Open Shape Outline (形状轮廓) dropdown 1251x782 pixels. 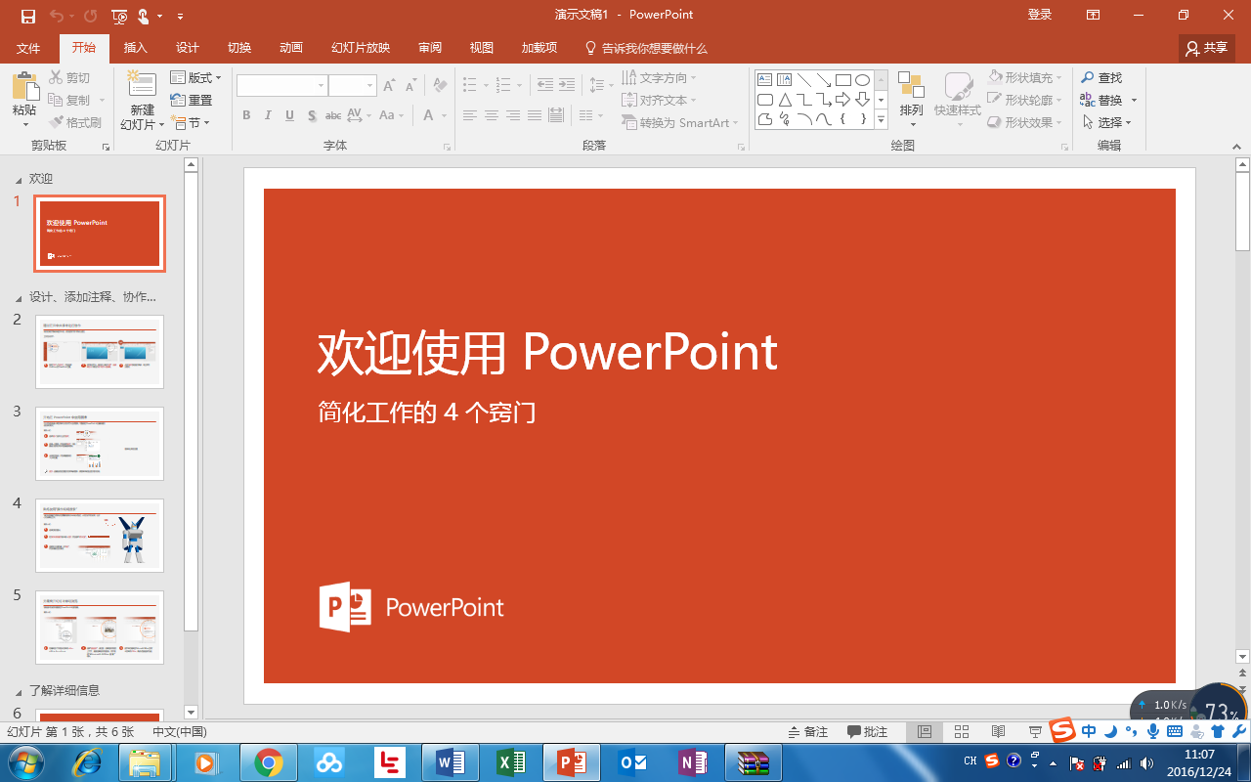[1024, 100]
